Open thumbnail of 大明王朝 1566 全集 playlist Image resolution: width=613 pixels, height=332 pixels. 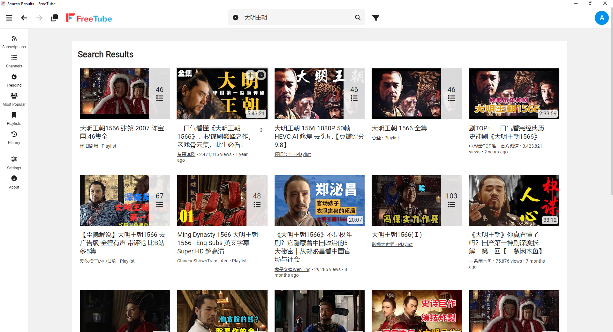[x=417, y=94]
